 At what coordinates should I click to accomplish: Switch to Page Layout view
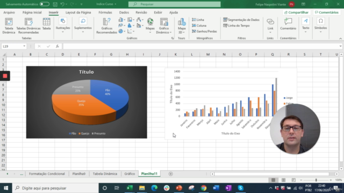(x=283, y=180)
